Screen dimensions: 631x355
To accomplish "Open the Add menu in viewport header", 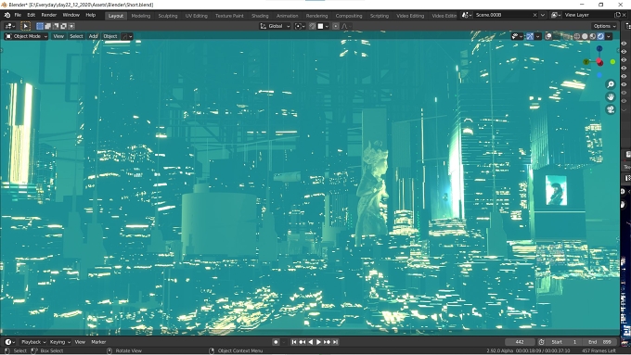I will pos(93,36).
